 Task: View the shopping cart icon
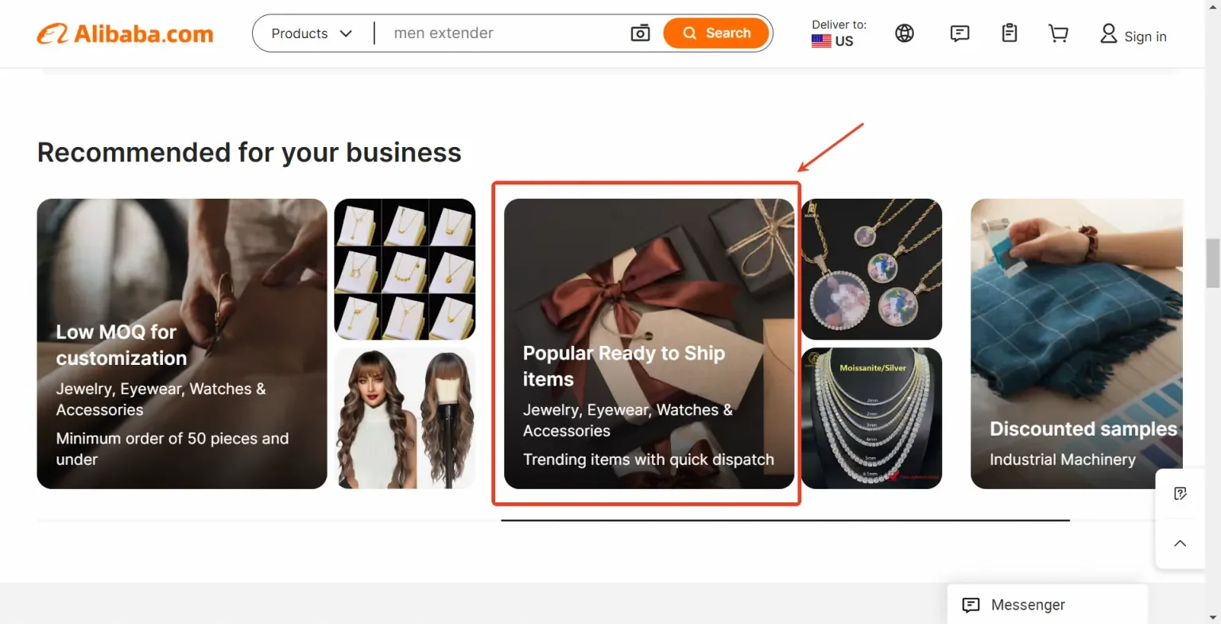[x=1057, y=33]
